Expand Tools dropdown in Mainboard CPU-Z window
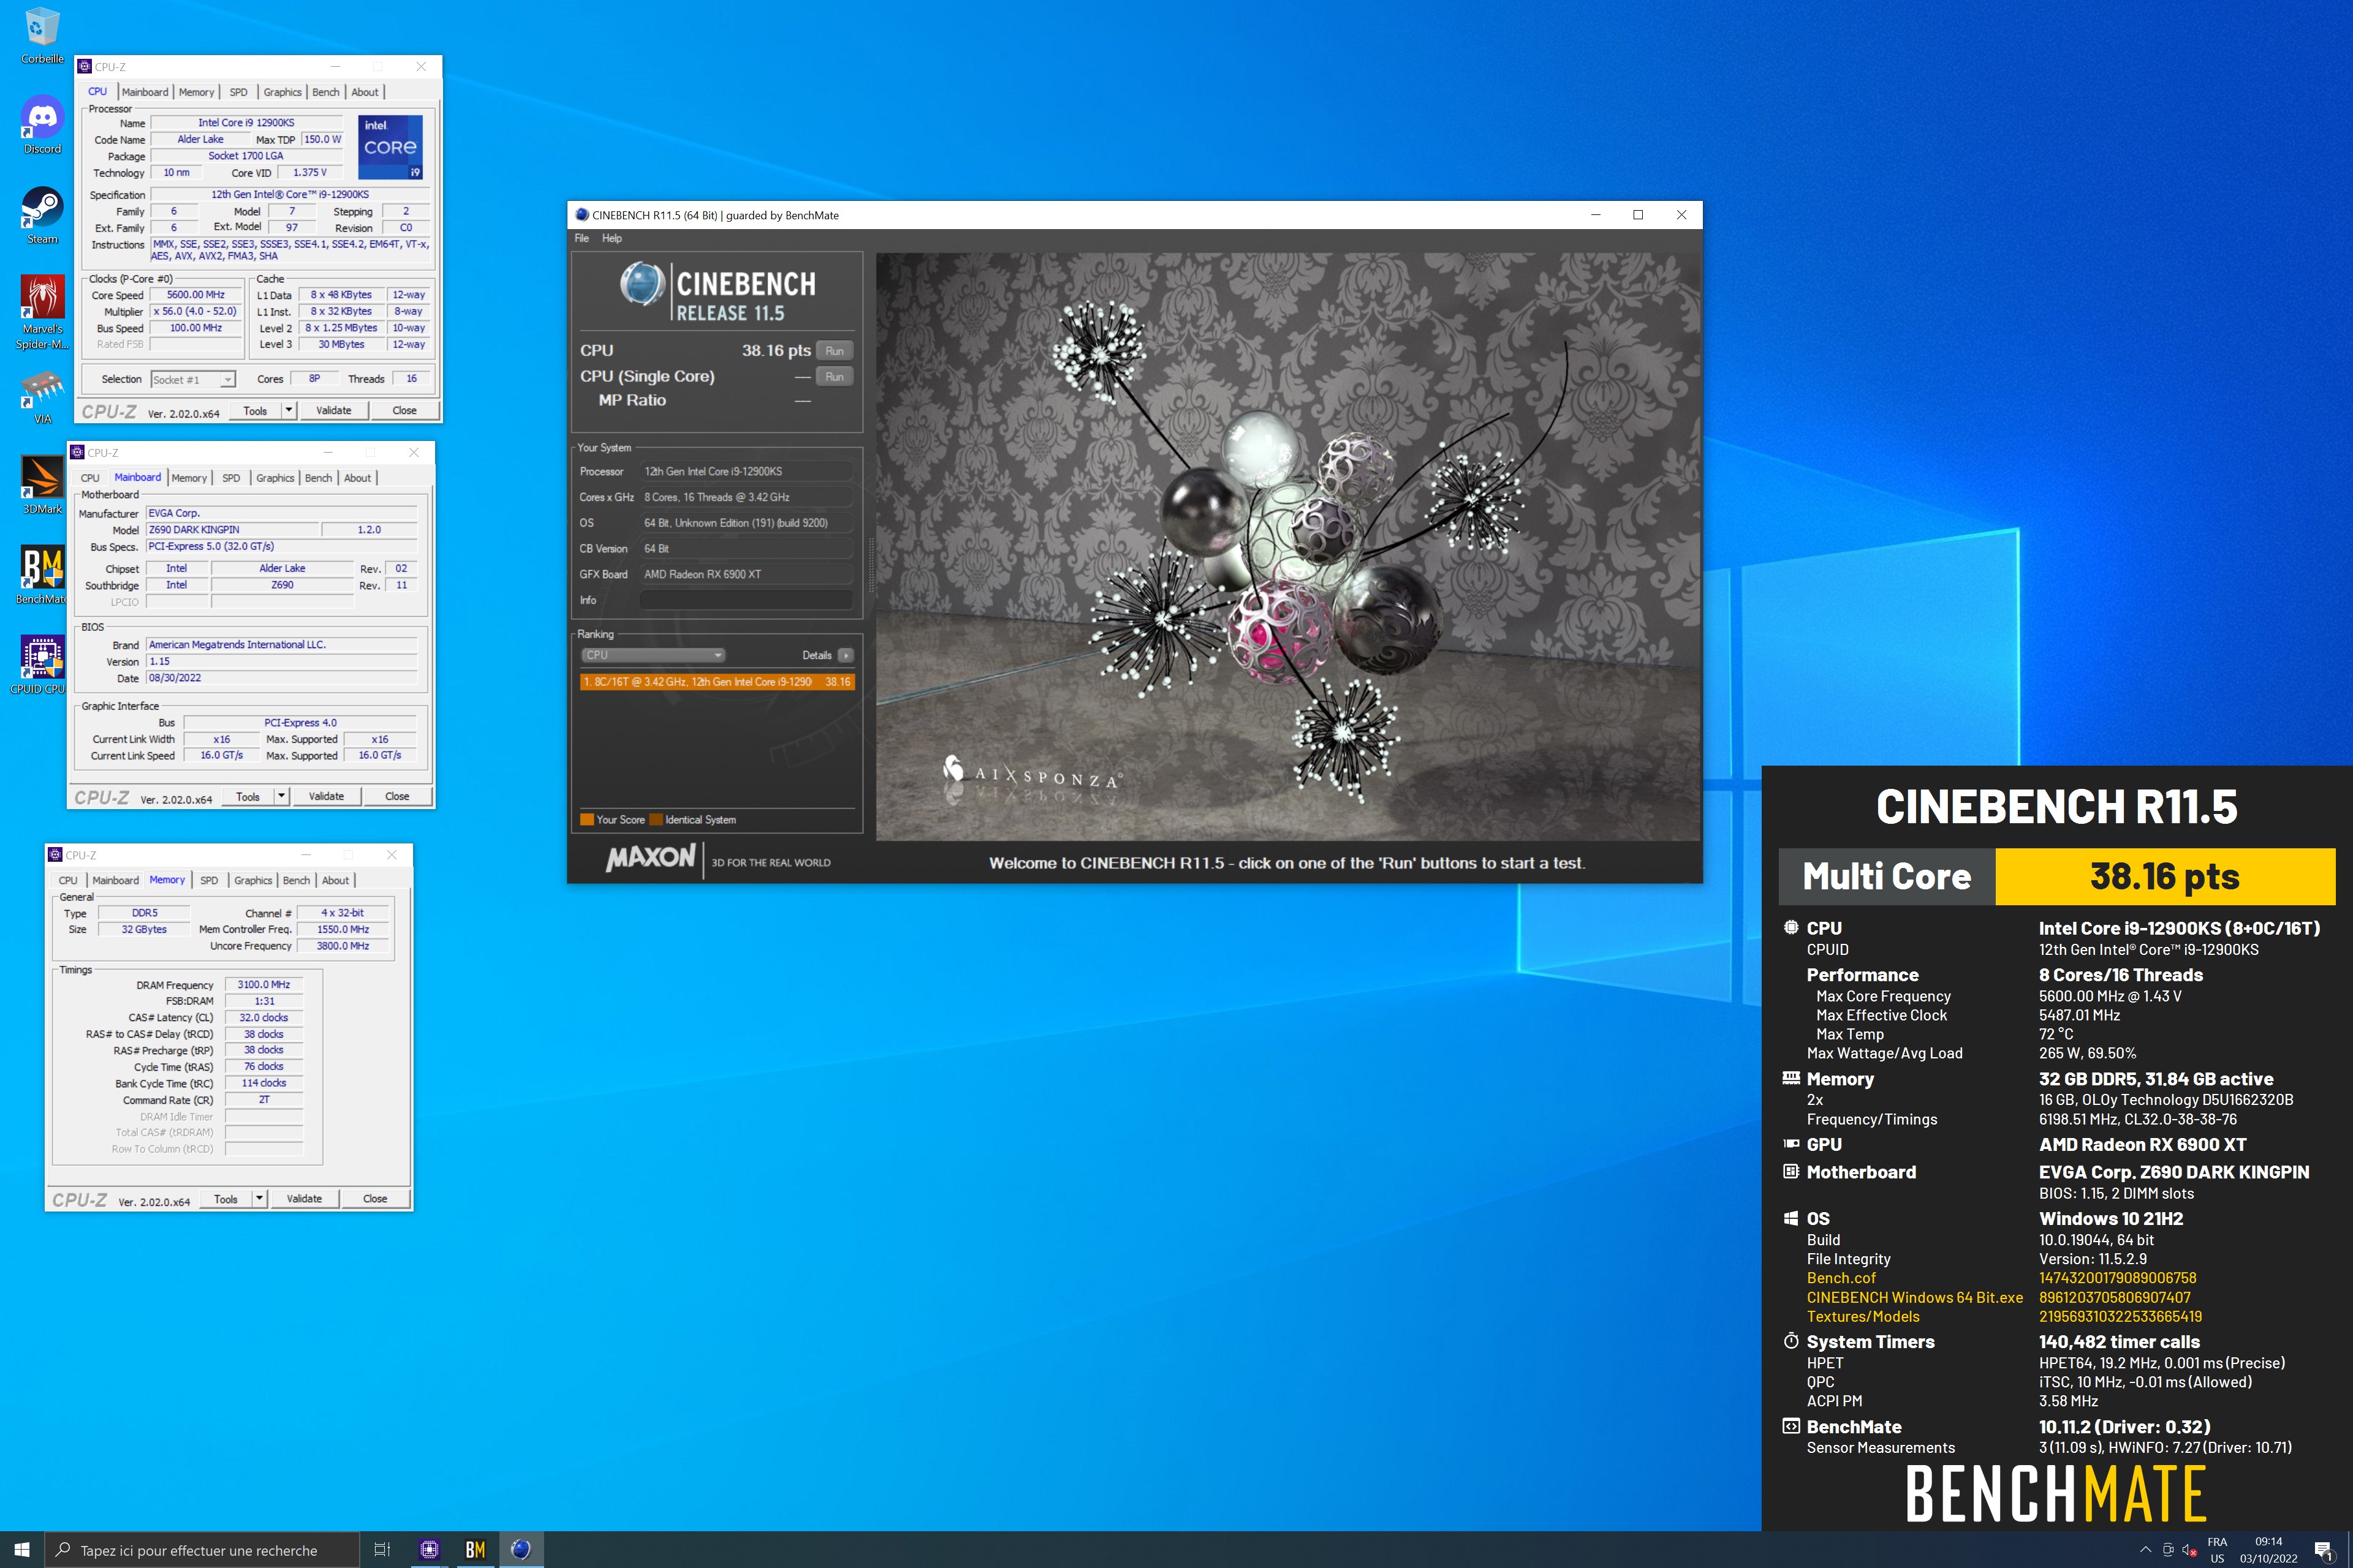The width and height of the screenshot is (2353, 1568). [x=281, y=796]
